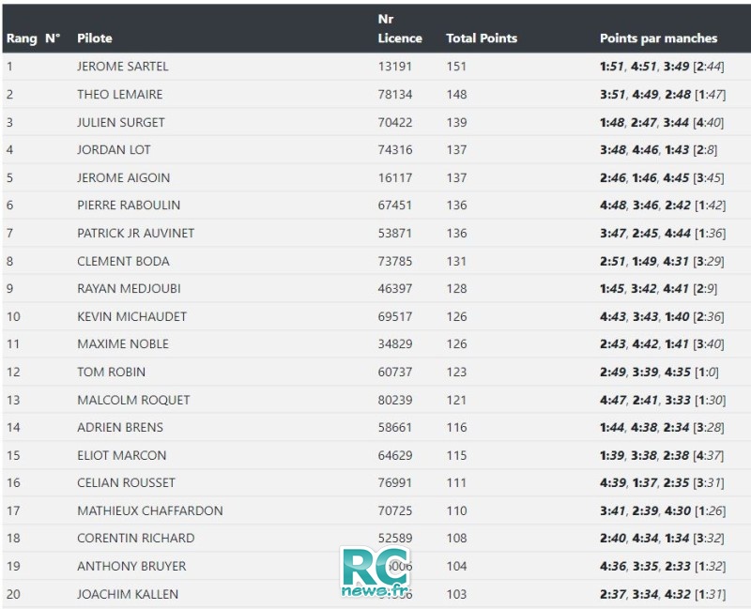Screen dimensions: 751x609
Task: Select pilot name THEO LEMAIRE
Action: (120, 95)
